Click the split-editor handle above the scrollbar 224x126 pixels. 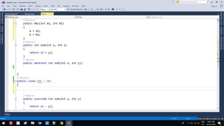point(218,20)
